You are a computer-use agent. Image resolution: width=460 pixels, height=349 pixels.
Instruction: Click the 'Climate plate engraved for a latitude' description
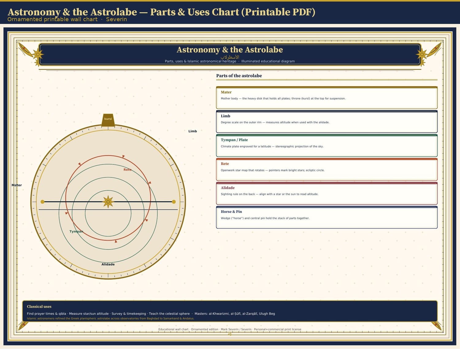point(272,146)
